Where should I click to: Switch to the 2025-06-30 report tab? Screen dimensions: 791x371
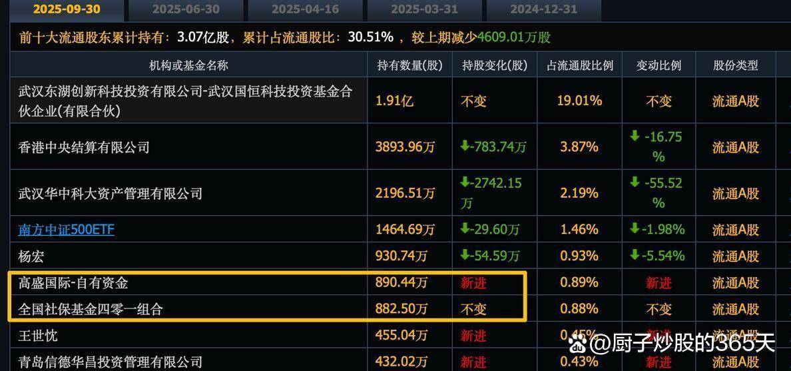click(186, 9)
